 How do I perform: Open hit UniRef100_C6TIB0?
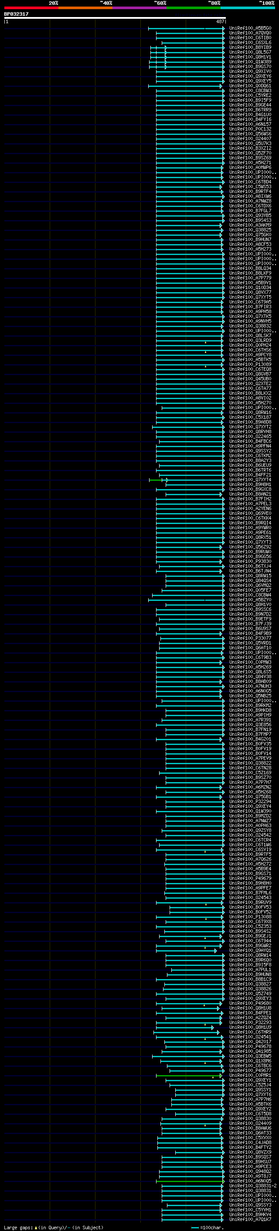point(250,38)
